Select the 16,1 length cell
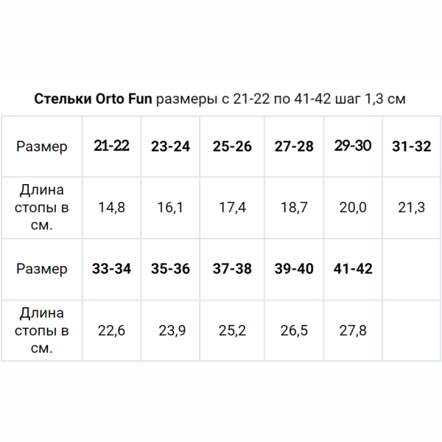 pyautogui.click(x=170, y=208)
